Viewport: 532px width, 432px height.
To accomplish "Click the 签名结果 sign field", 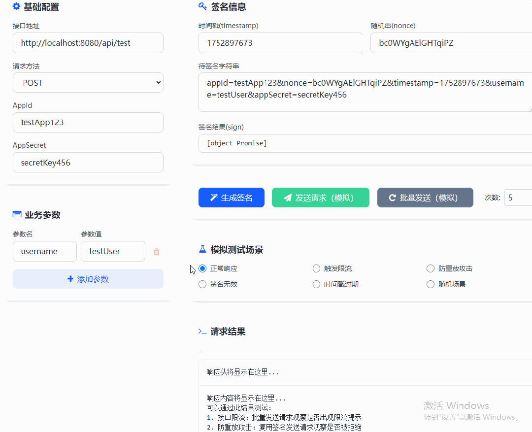I will tap(365, 143).
